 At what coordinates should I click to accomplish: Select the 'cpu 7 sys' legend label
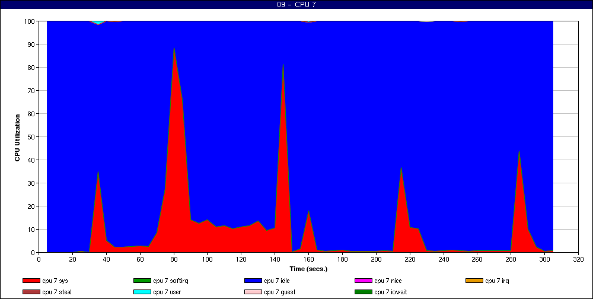click(x=55, y=281)
